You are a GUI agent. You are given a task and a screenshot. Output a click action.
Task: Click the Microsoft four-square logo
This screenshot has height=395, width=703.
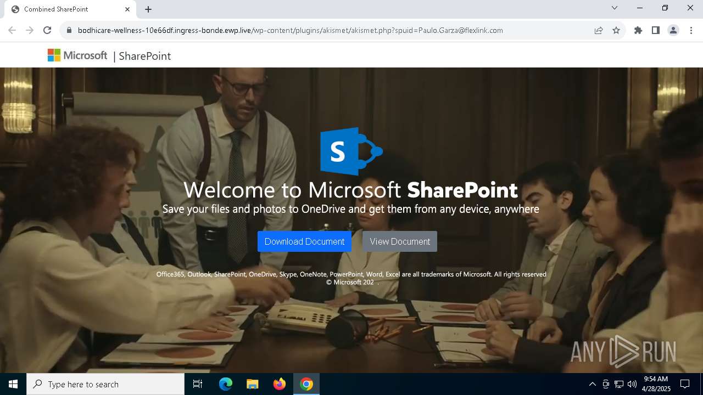tap(54, 55)
